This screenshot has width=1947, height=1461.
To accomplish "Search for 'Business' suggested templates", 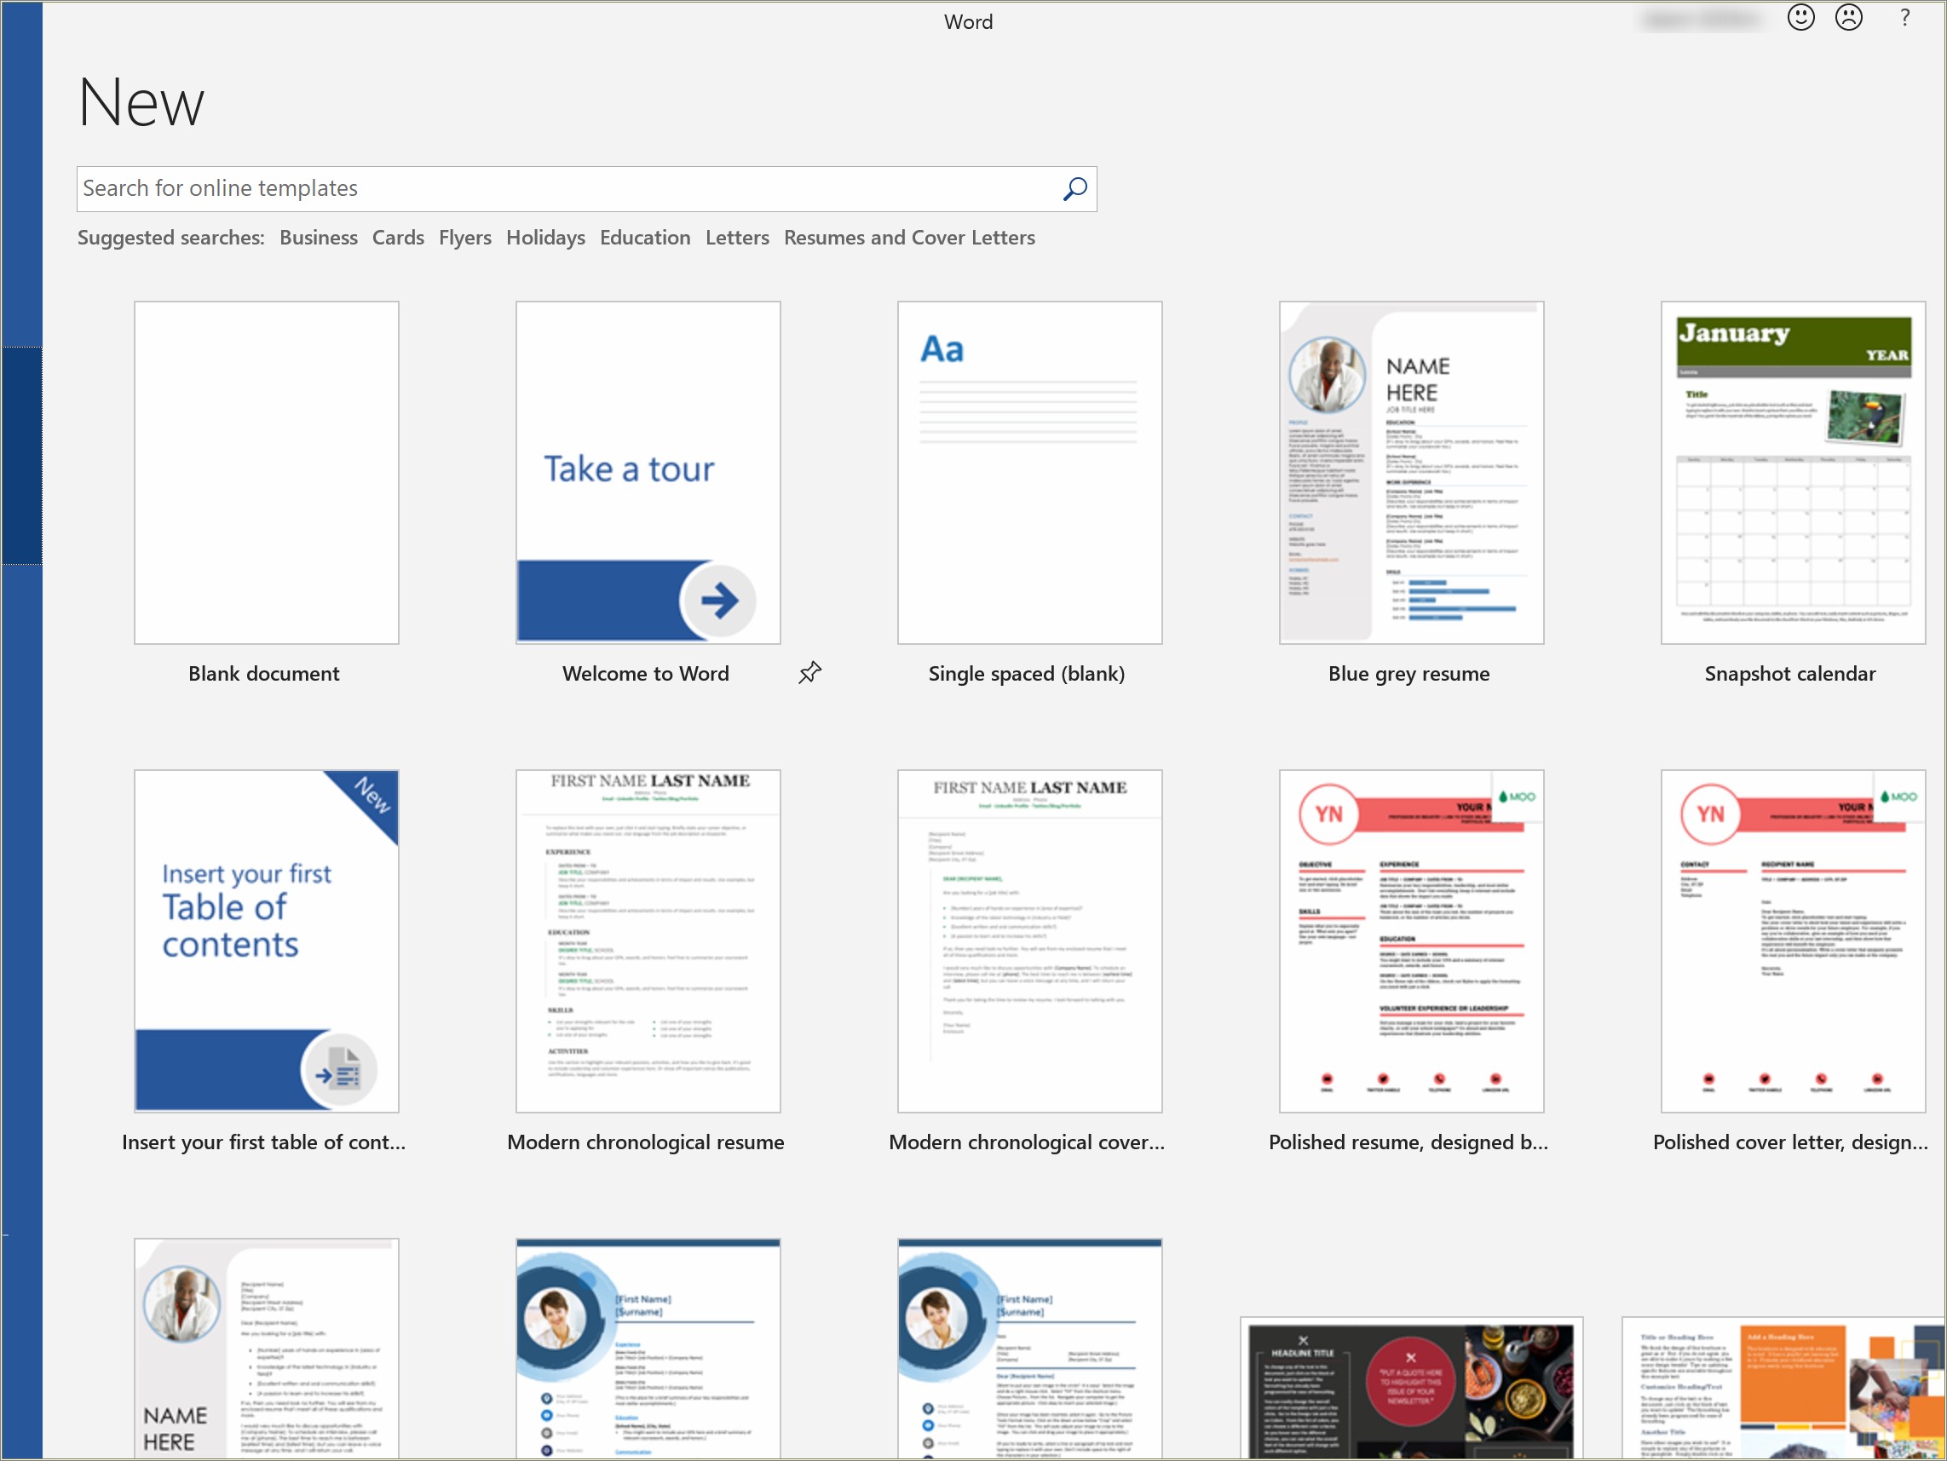I will click(314, 236).
